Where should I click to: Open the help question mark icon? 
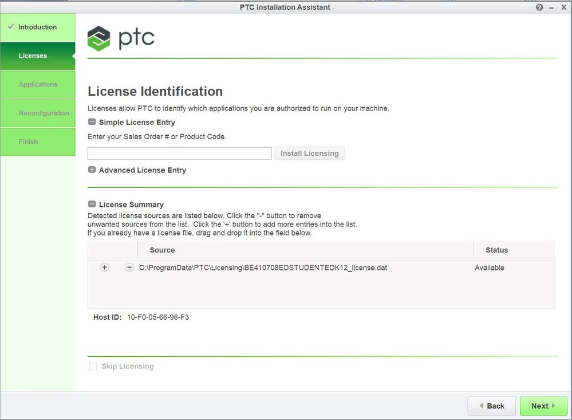tap(539, 7)
